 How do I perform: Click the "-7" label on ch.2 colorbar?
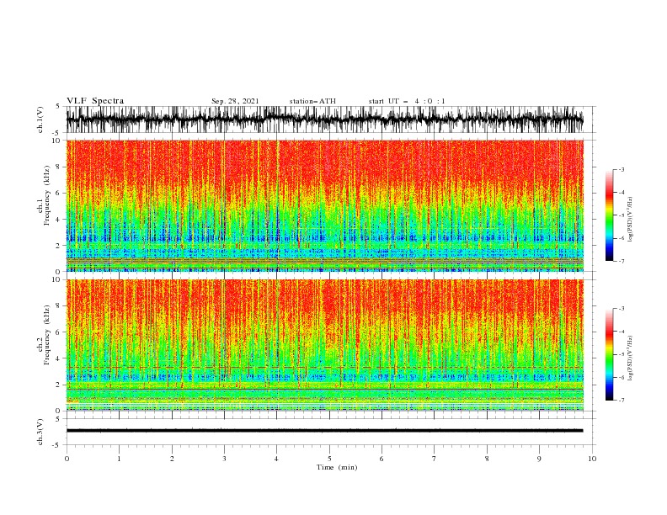[x=622, y=401]
